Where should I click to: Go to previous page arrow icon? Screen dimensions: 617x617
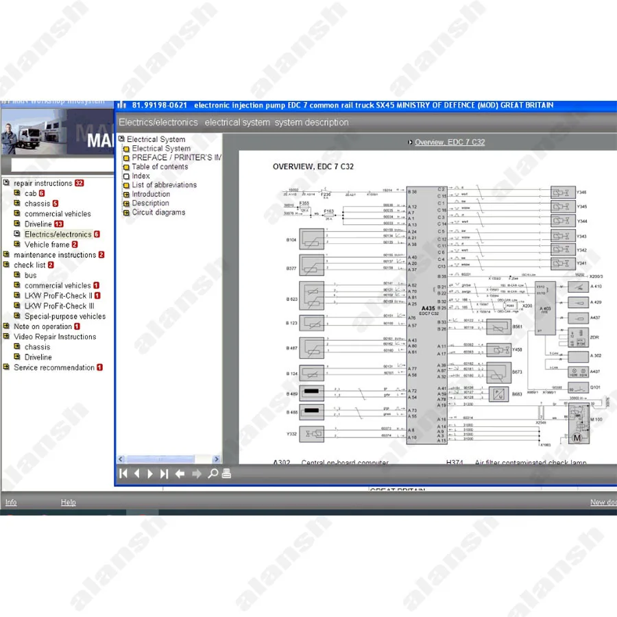[137, 474]
